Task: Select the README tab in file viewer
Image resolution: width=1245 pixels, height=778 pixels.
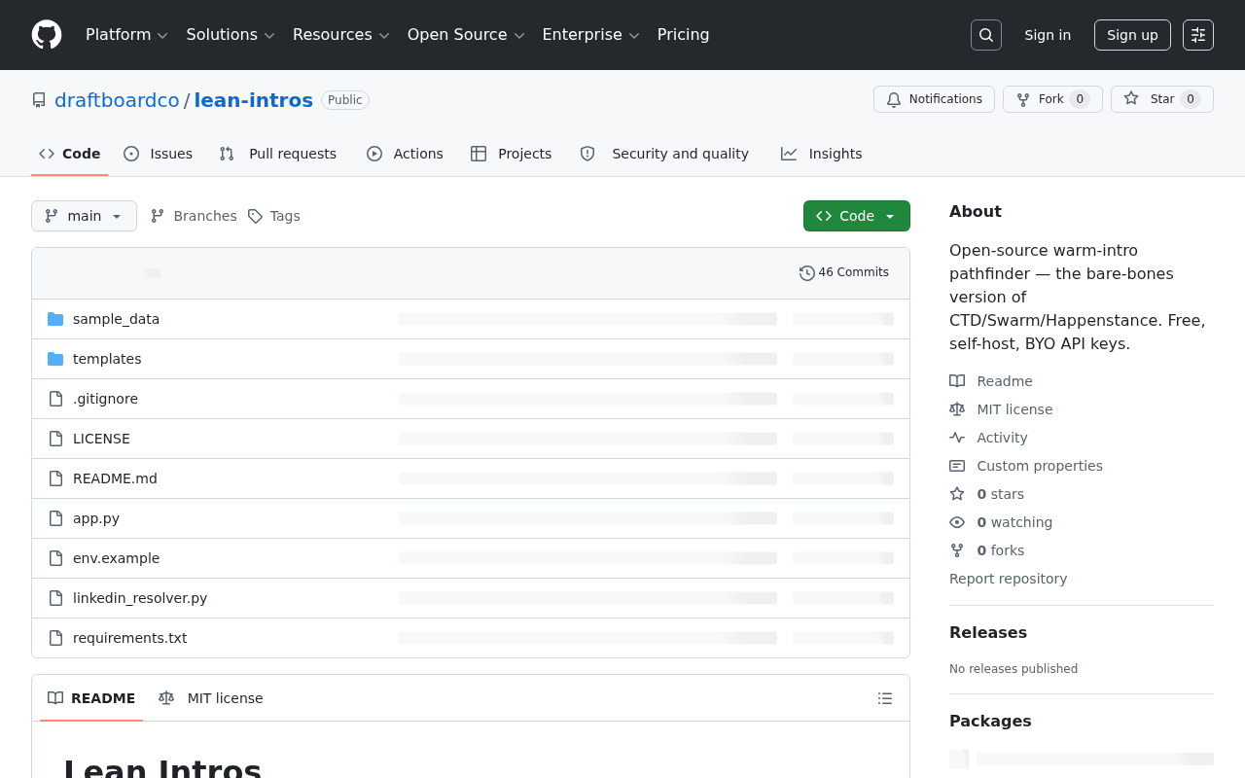Action: click(91, 698)
